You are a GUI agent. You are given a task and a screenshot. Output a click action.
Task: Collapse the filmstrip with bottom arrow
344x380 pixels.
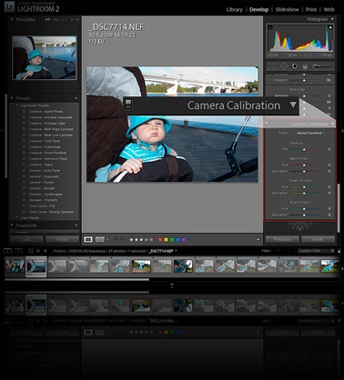pos(172,285)
